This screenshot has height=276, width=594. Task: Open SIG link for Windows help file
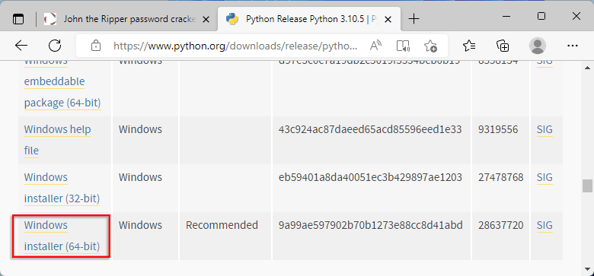tap(544, 130)
